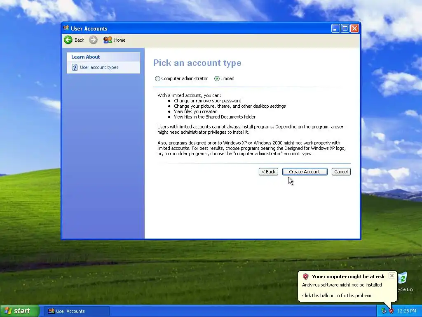422x317 pixels.
Task: Select the Limited account type
Action: [x=217, y=79]
